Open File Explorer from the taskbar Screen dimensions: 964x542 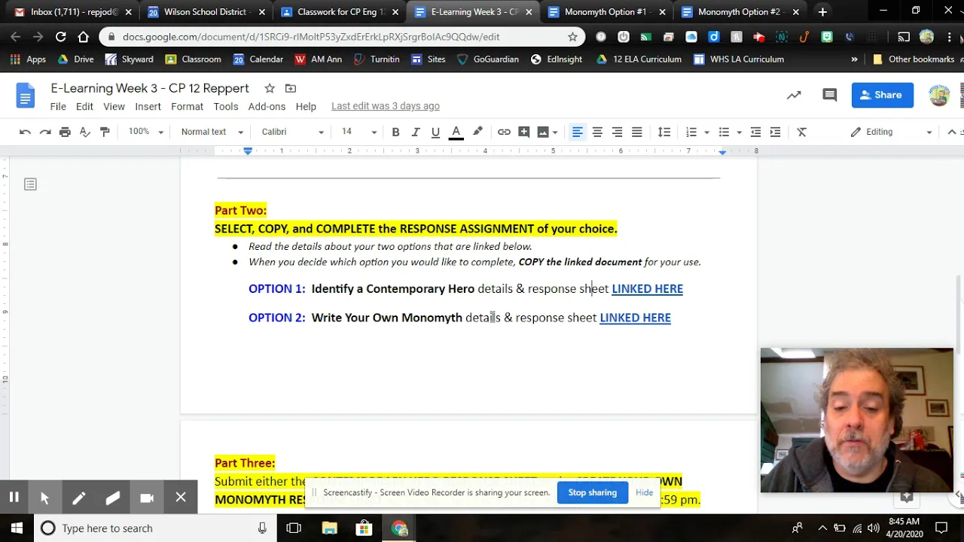click(329, 528)
